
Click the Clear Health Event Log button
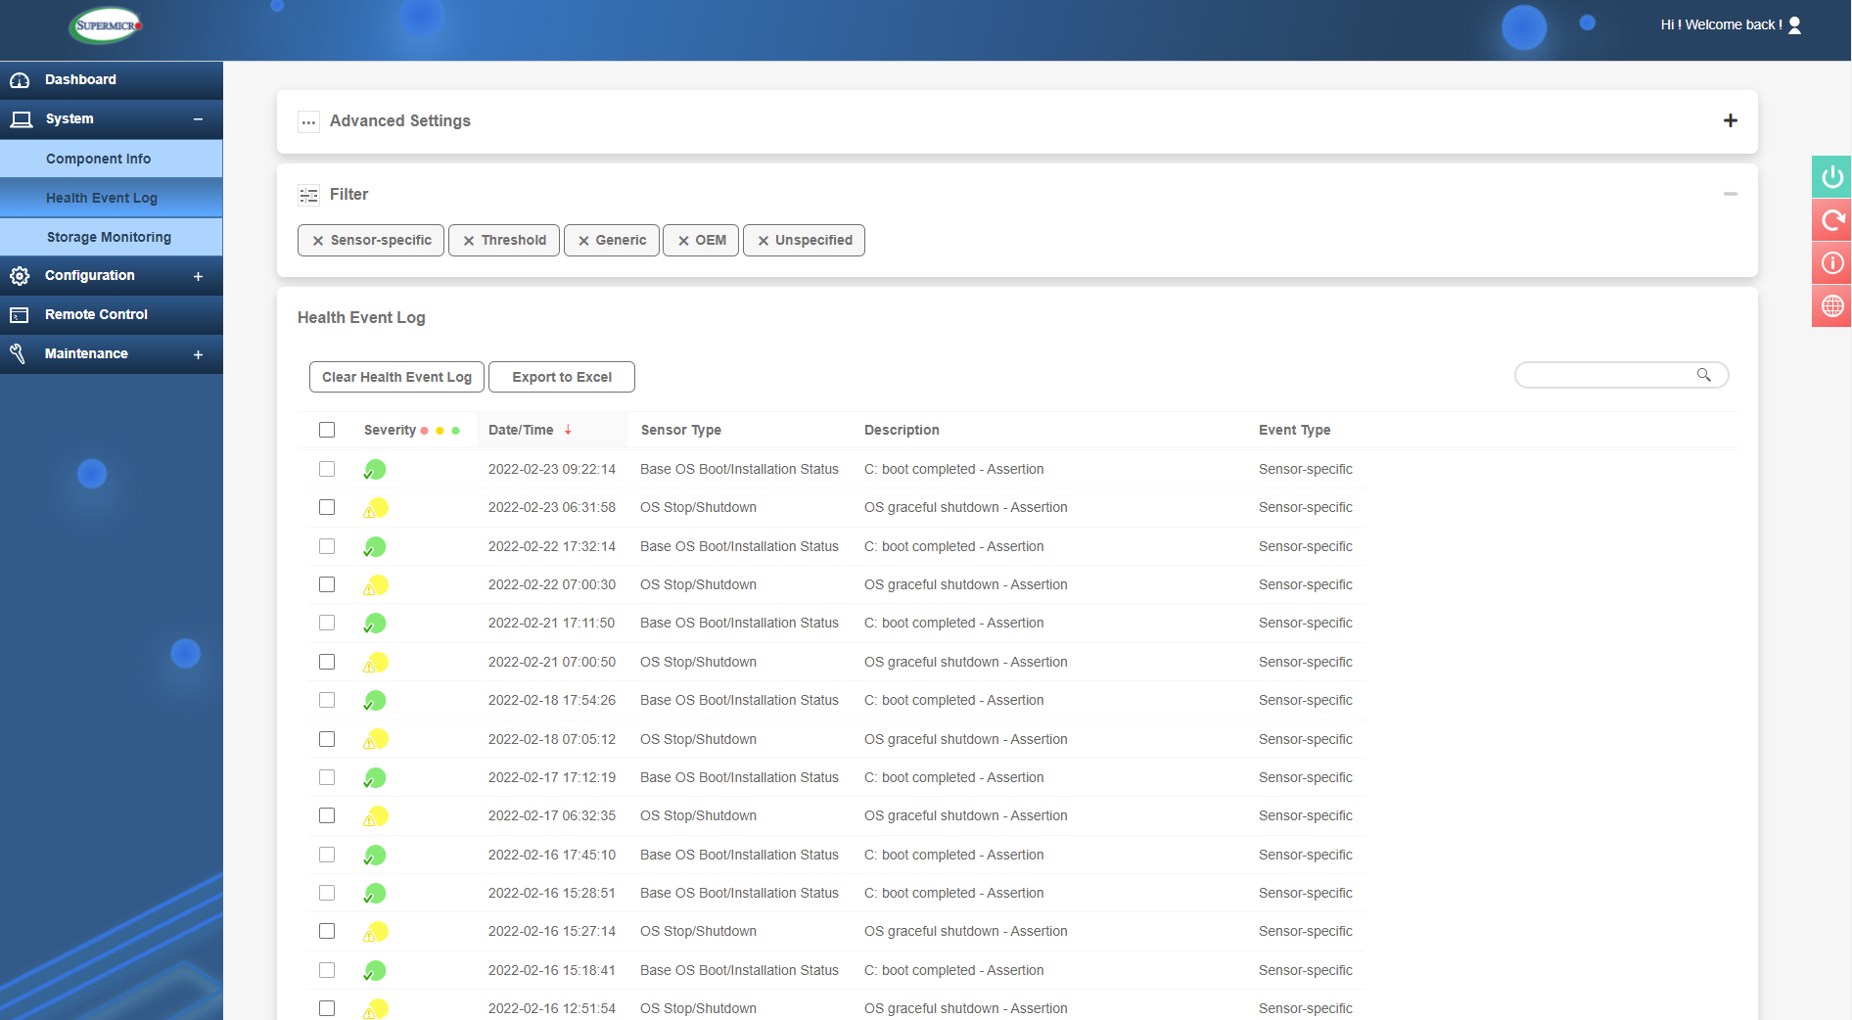(x=395, y=376)
